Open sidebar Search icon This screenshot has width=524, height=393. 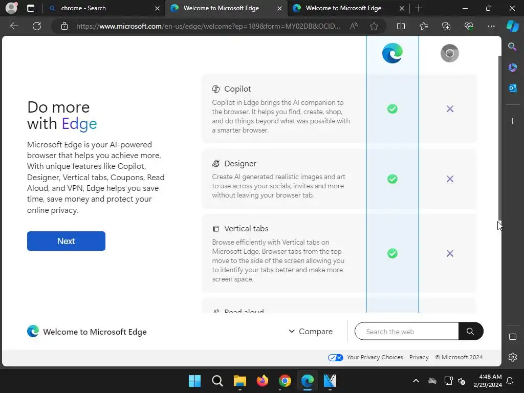click(x=512, y=47)
